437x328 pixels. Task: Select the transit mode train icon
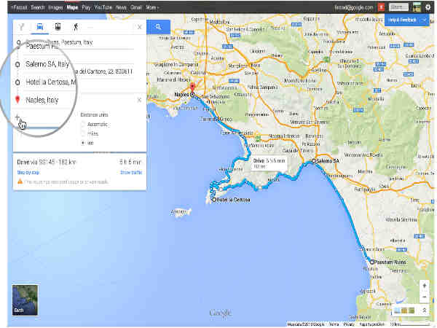click(59, 27)
